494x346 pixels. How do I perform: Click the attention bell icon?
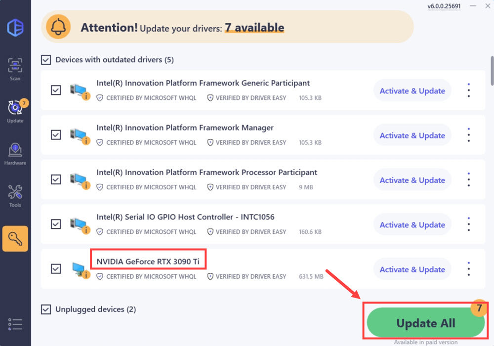click(58, 27)
